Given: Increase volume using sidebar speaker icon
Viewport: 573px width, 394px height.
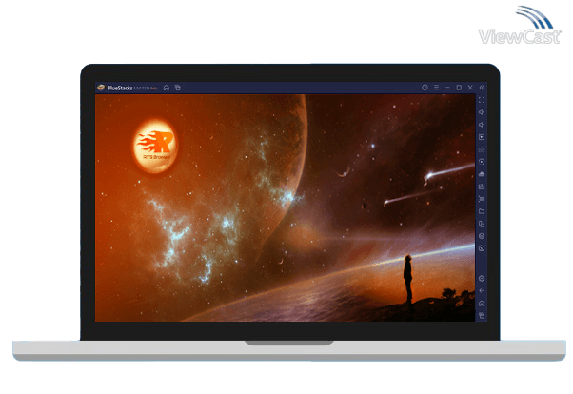Looking at the screenshot, I should pos(482,112).
